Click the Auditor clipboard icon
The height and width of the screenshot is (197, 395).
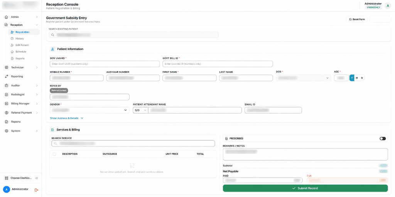[x=6, y=85]
